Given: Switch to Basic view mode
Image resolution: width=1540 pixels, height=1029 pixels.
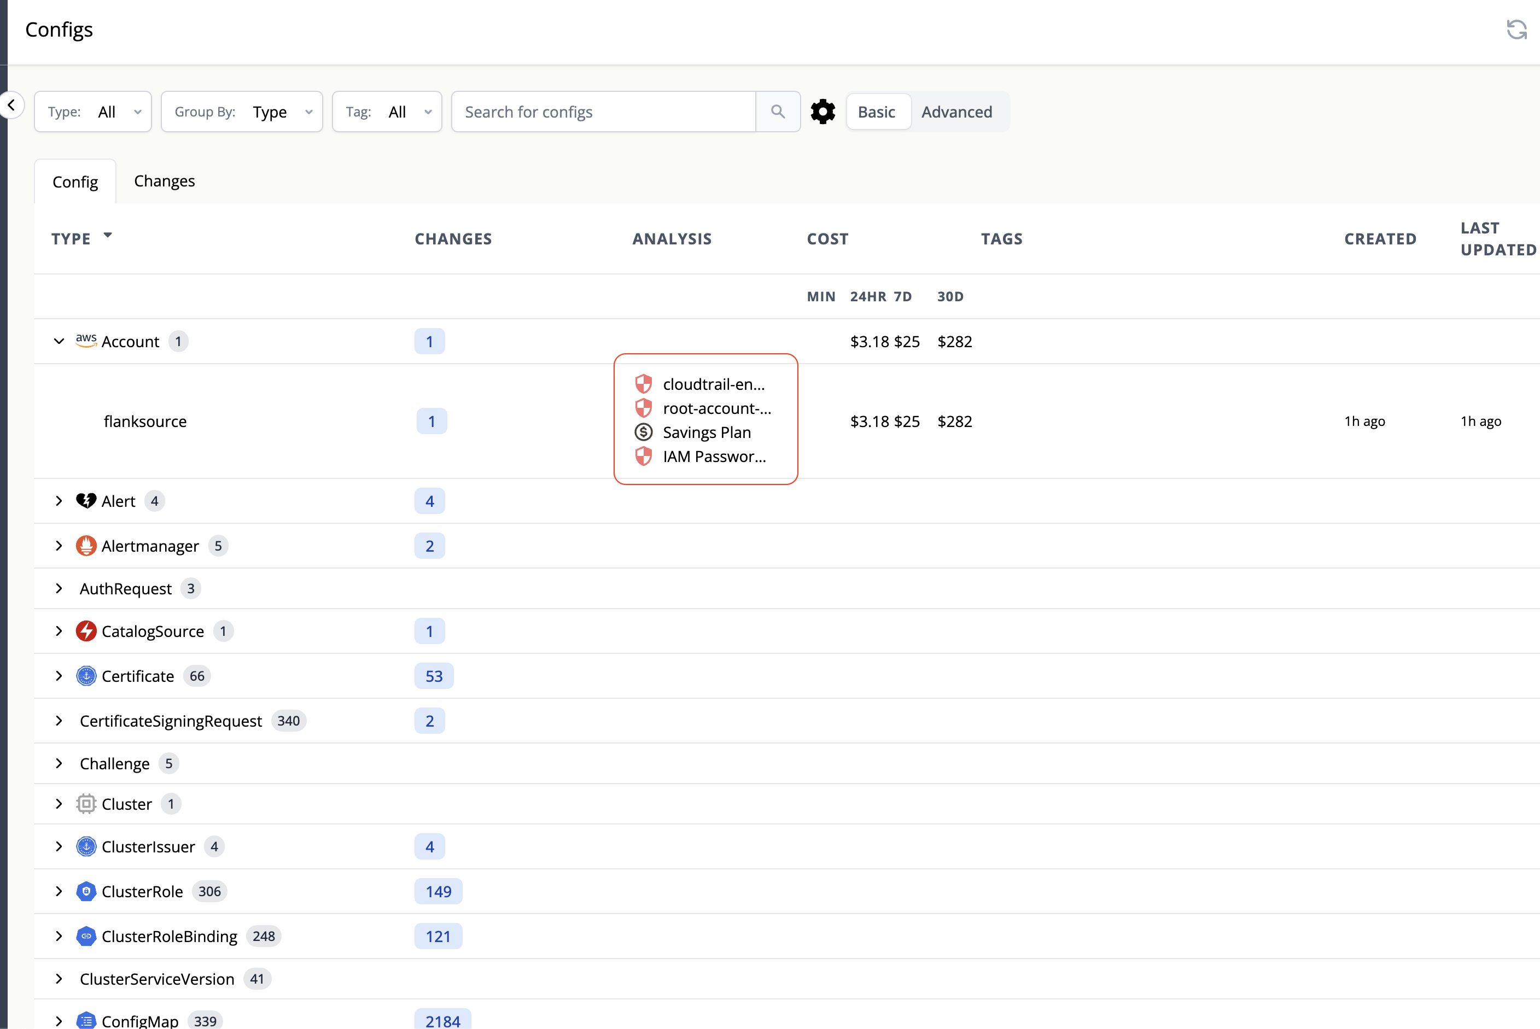Looking at the screenshot, I should coord(878,112).
